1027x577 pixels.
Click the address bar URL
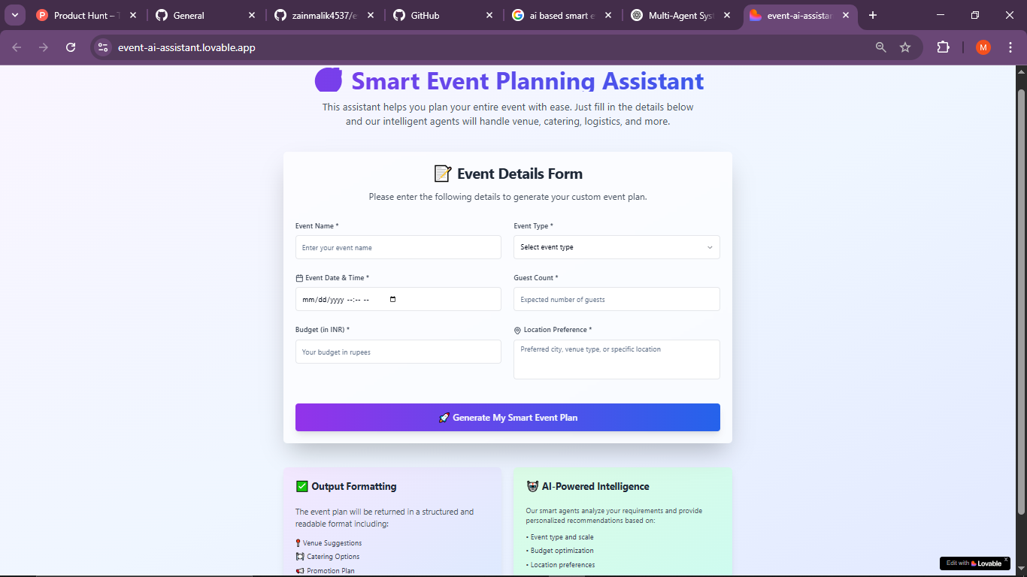point(186,47)
